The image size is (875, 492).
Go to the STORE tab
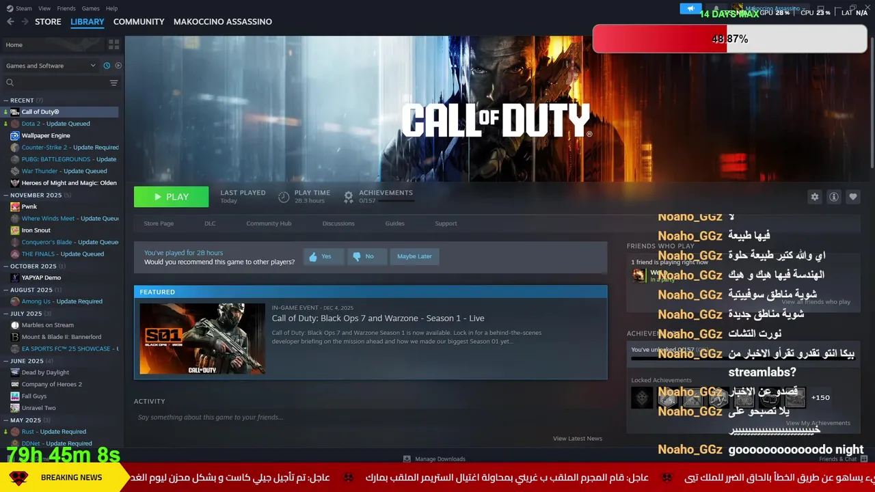(48, 22)
